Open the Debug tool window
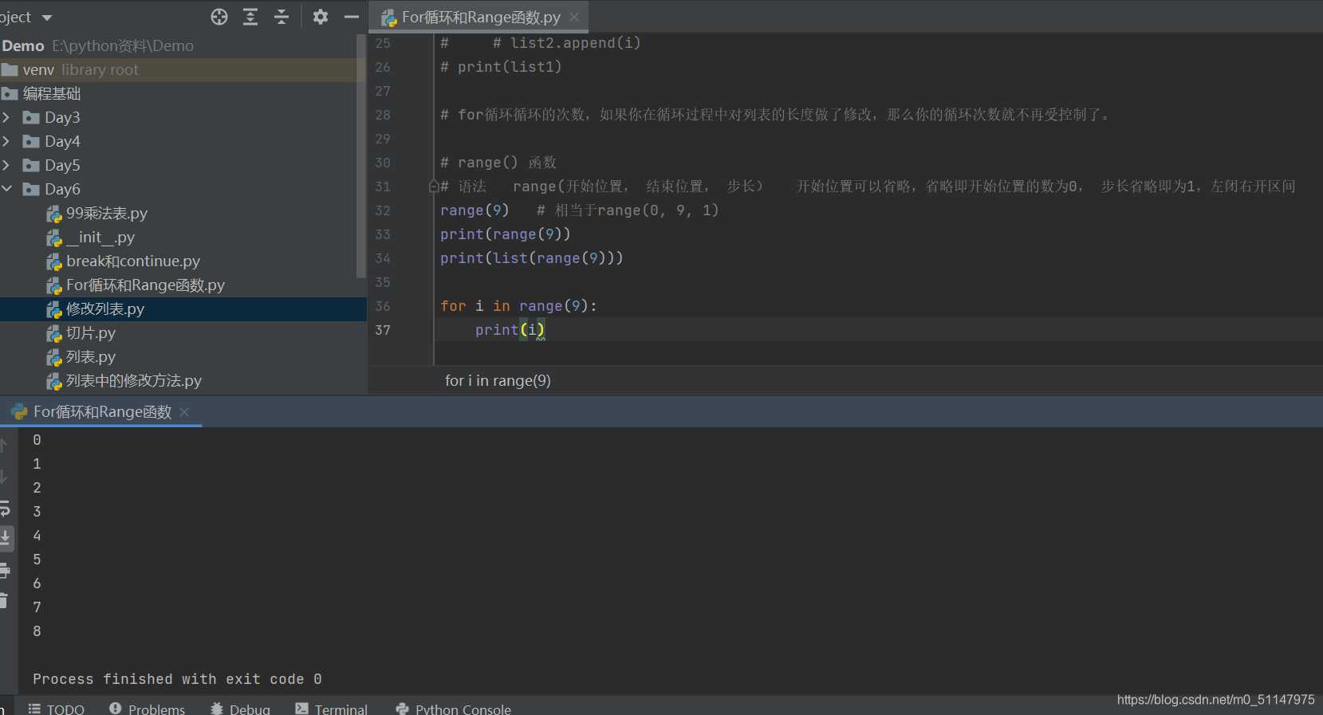1323x715 pixels. [241, 709]
